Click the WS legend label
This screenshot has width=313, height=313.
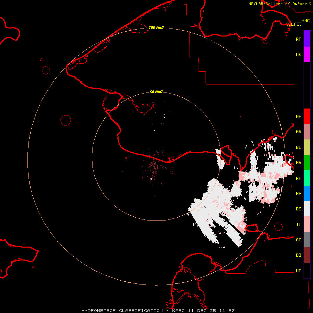[x=298, y=193]
